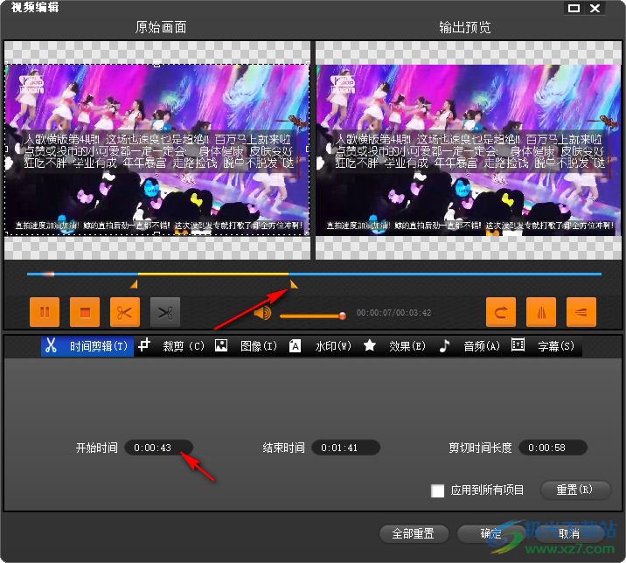Screen dimensions: 626x563
Task: Stop the video with the stop button
Action: pyautogui.click(x=85, y=312)
